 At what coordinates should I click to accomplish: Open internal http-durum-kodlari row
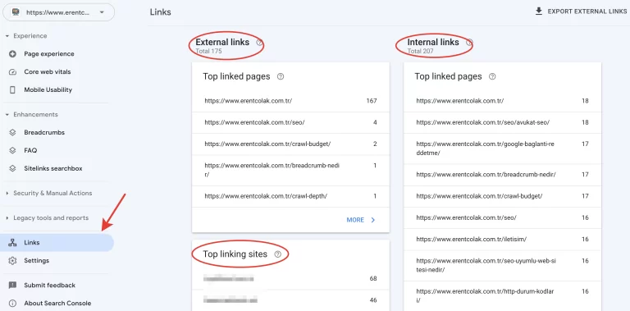503,296
